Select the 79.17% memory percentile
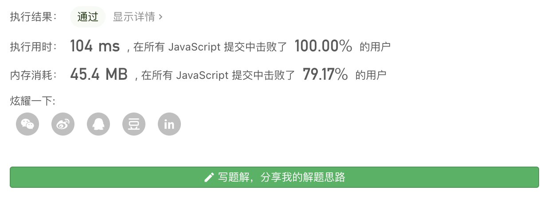 pyautogui.click(x=325, y=75)
